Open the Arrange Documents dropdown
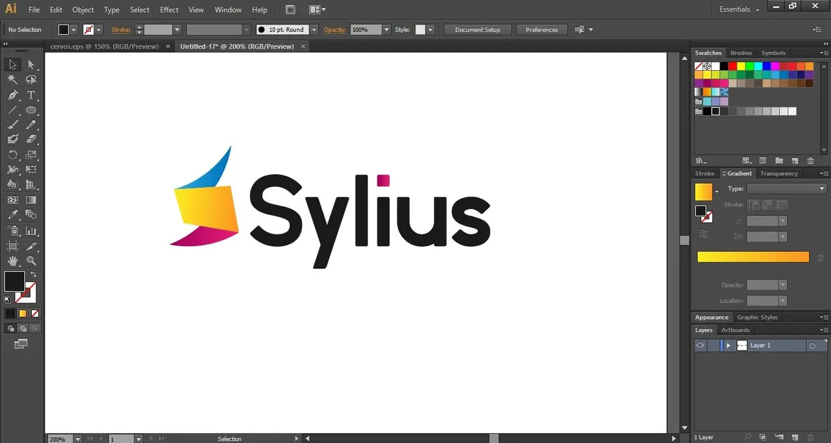 (317, 10)
